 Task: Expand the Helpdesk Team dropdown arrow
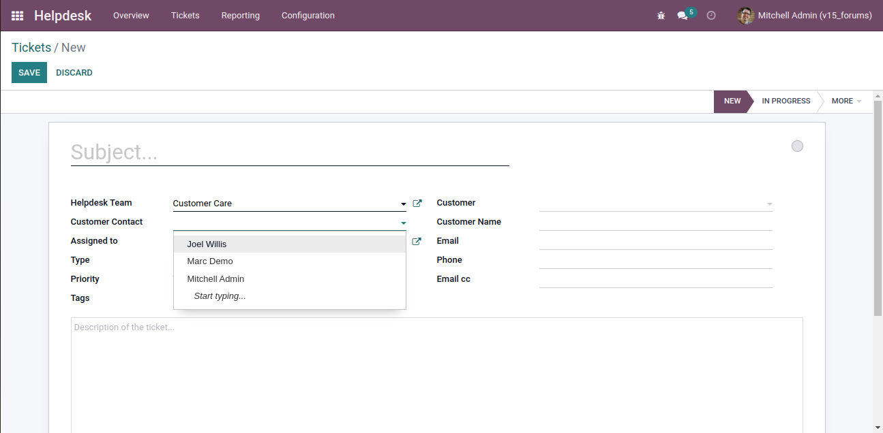403,204
